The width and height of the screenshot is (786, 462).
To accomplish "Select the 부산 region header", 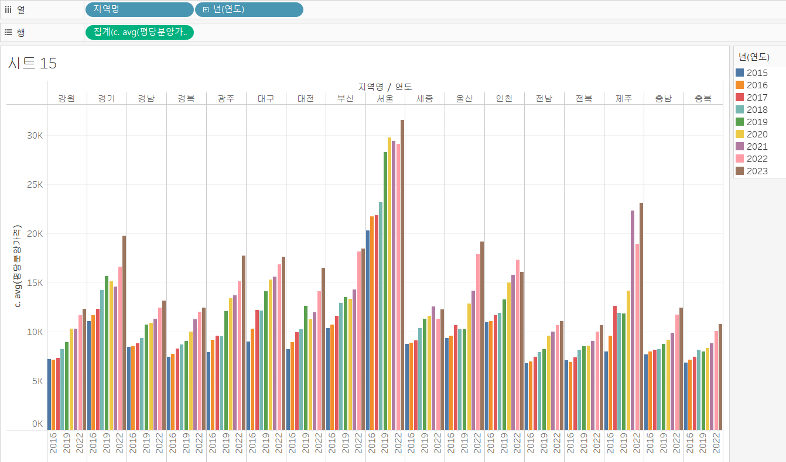I will [346, 98].
